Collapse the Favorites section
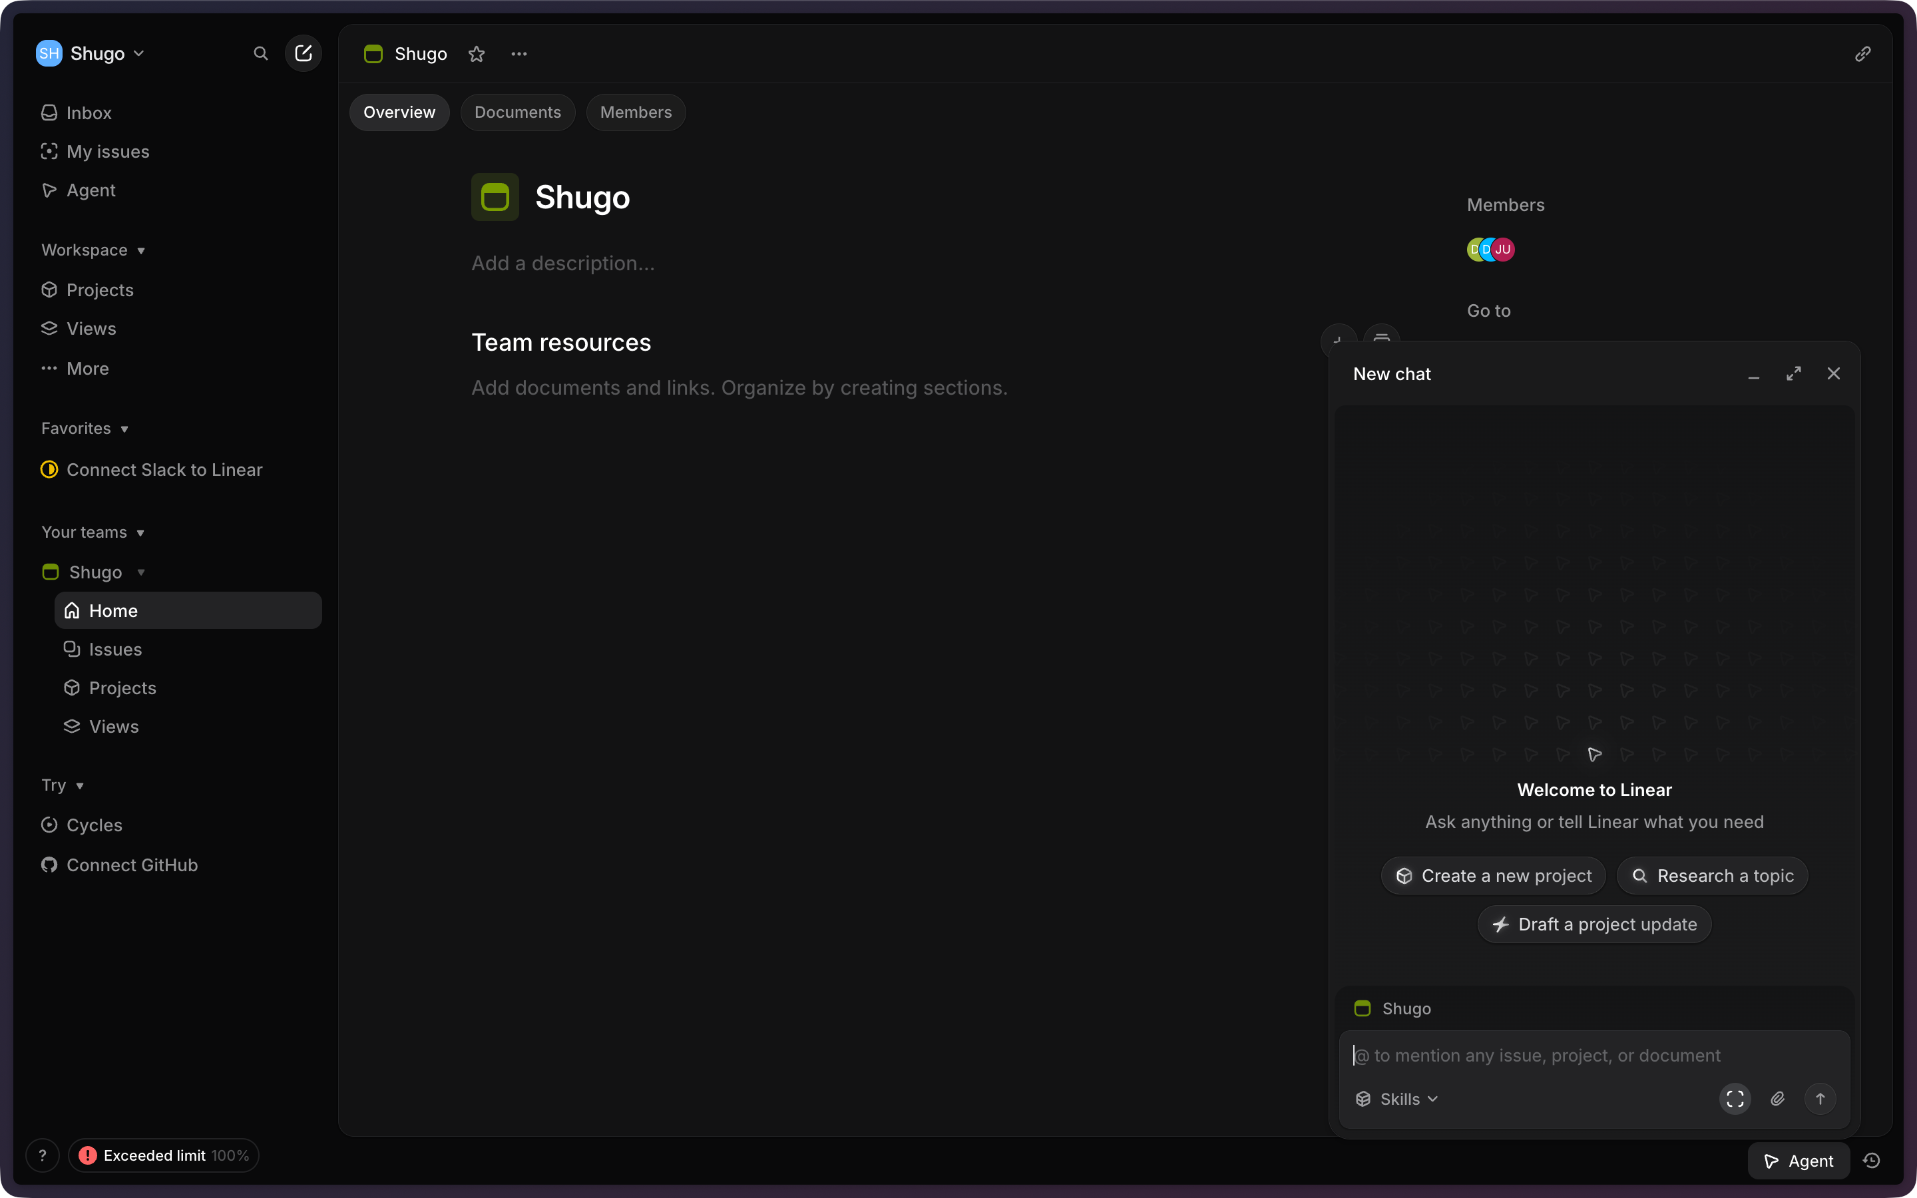Viewport: 1917px width, 1198px height. coord(86,428)
